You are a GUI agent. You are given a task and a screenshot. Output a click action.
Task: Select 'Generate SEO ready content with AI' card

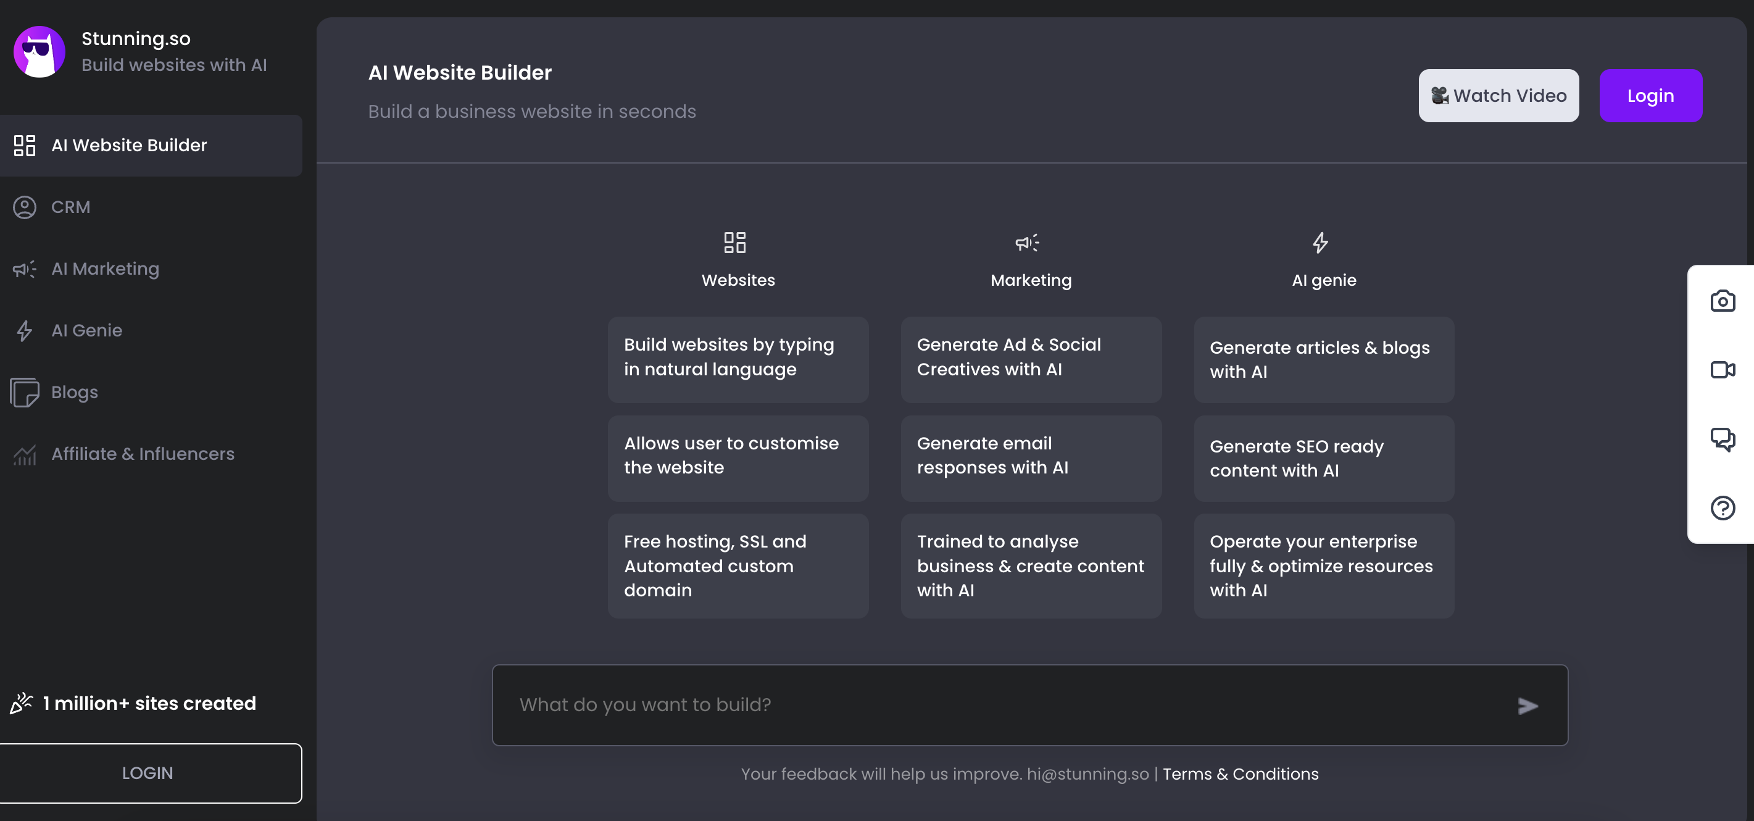click(x=1323, y=459)
